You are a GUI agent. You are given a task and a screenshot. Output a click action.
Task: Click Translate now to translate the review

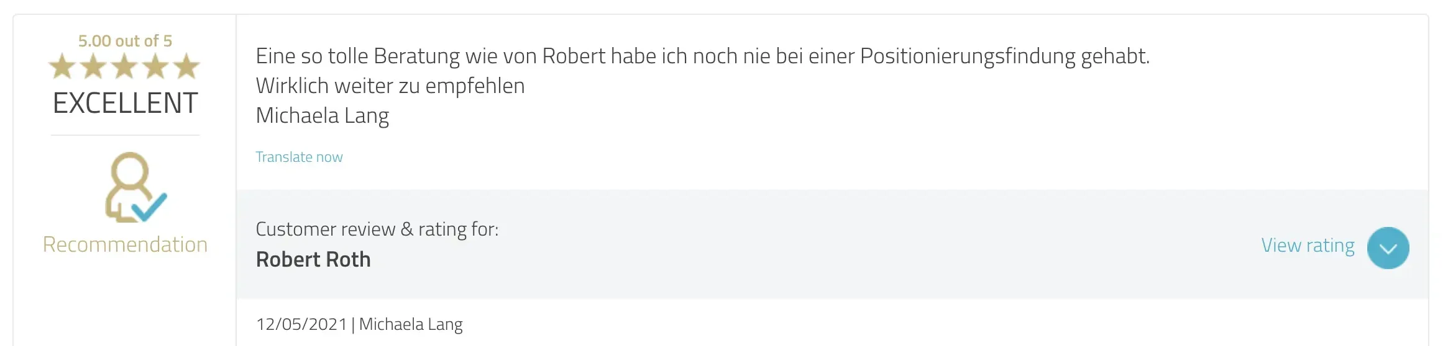pyautogui.click(x=299, y=157)
